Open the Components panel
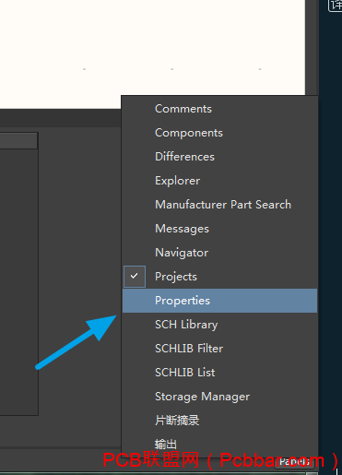Screen dimensions: 342x475 219,133
